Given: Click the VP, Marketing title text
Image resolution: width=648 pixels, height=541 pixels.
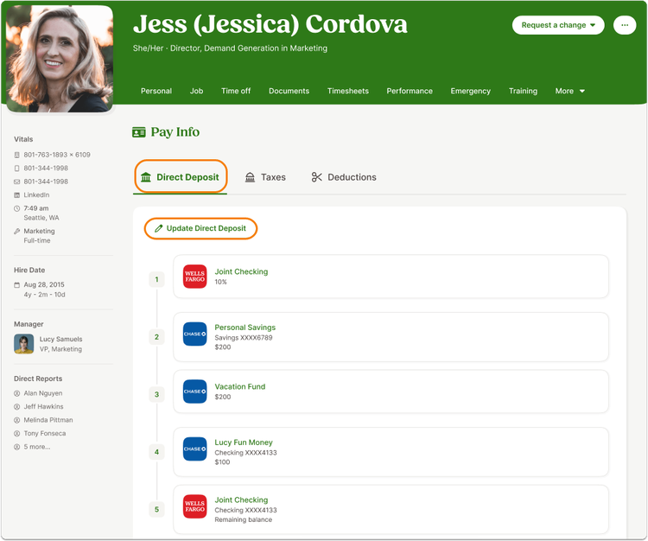Looking at the screenshot, I should (x=60, y=349).
